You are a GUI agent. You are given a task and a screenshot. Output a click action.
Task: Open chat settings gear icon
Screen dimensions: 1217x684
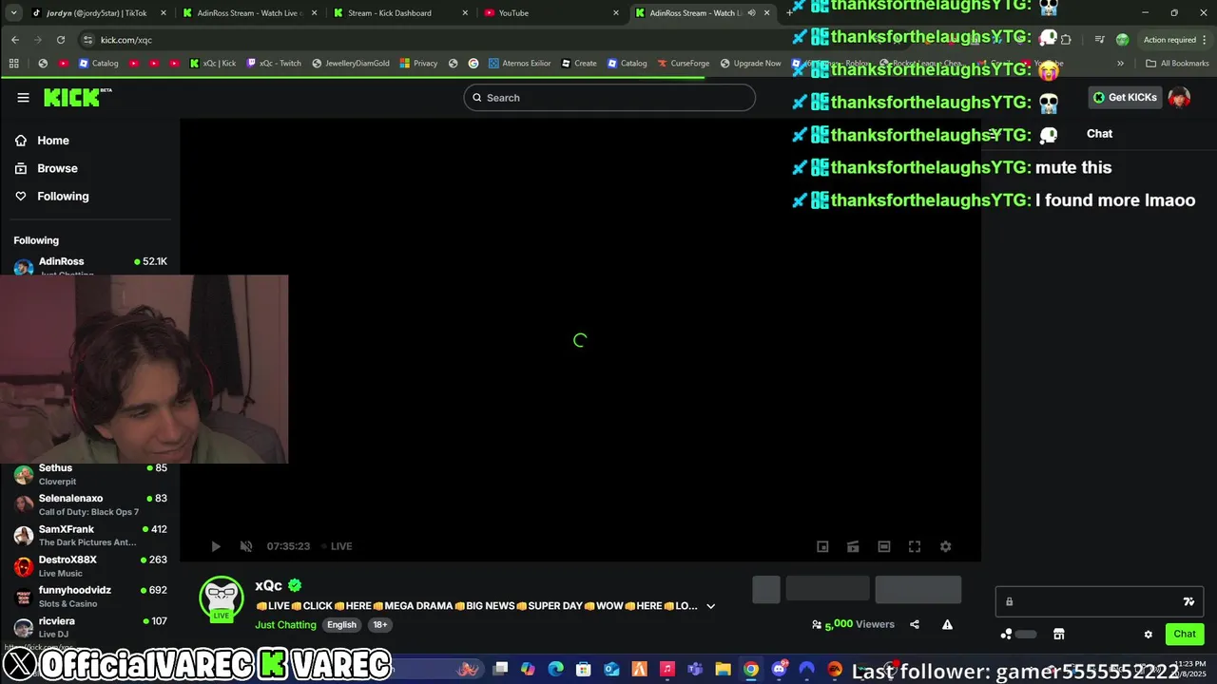pyautogui.click(x=1148, y=634)
